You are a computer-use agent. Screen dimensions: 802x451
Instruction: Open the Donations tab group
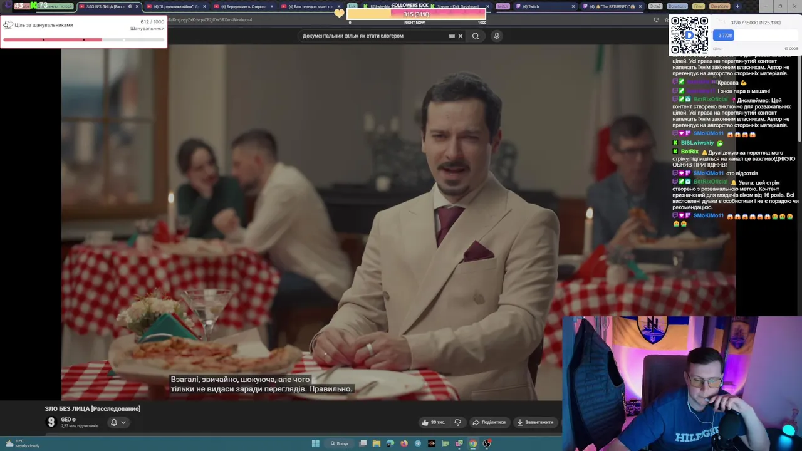[677, 6]
